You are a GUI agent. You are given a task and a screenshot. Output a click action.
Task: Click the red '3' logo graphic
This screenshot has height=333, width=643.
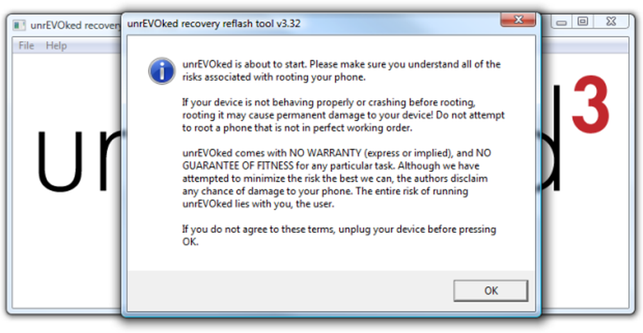tap(590, 104)
